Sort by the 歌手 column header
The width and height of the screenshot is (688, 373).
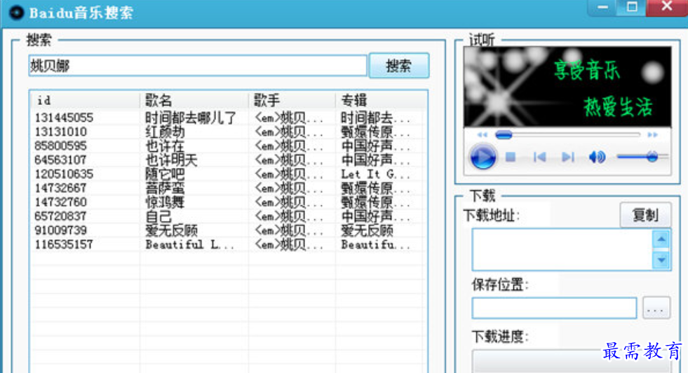pyautogui.click(x=292, y=100)
